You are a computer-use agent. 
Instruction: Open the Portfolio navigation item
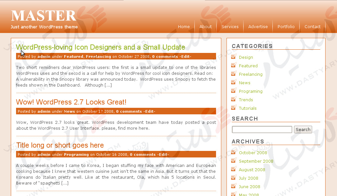point(286,27)
